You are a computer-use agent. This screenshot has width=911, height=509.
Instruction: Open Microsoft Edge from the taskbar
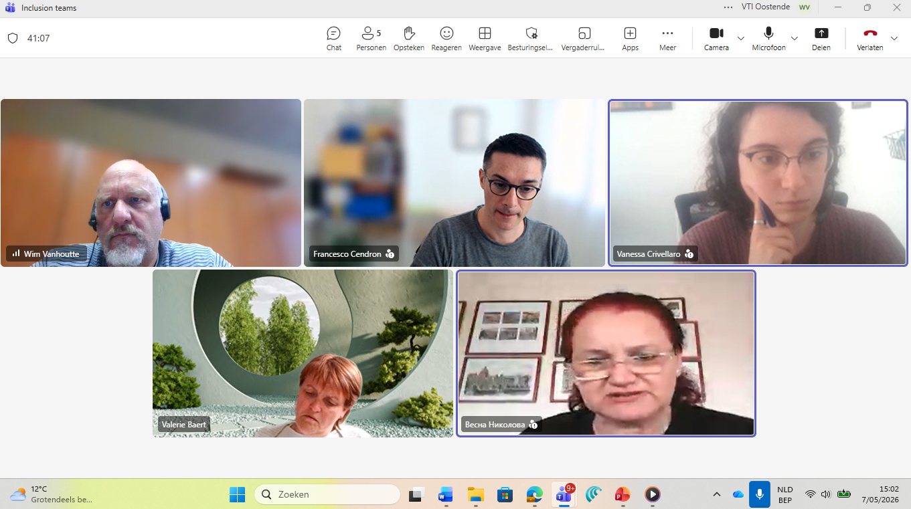click(x=534, y=494)
